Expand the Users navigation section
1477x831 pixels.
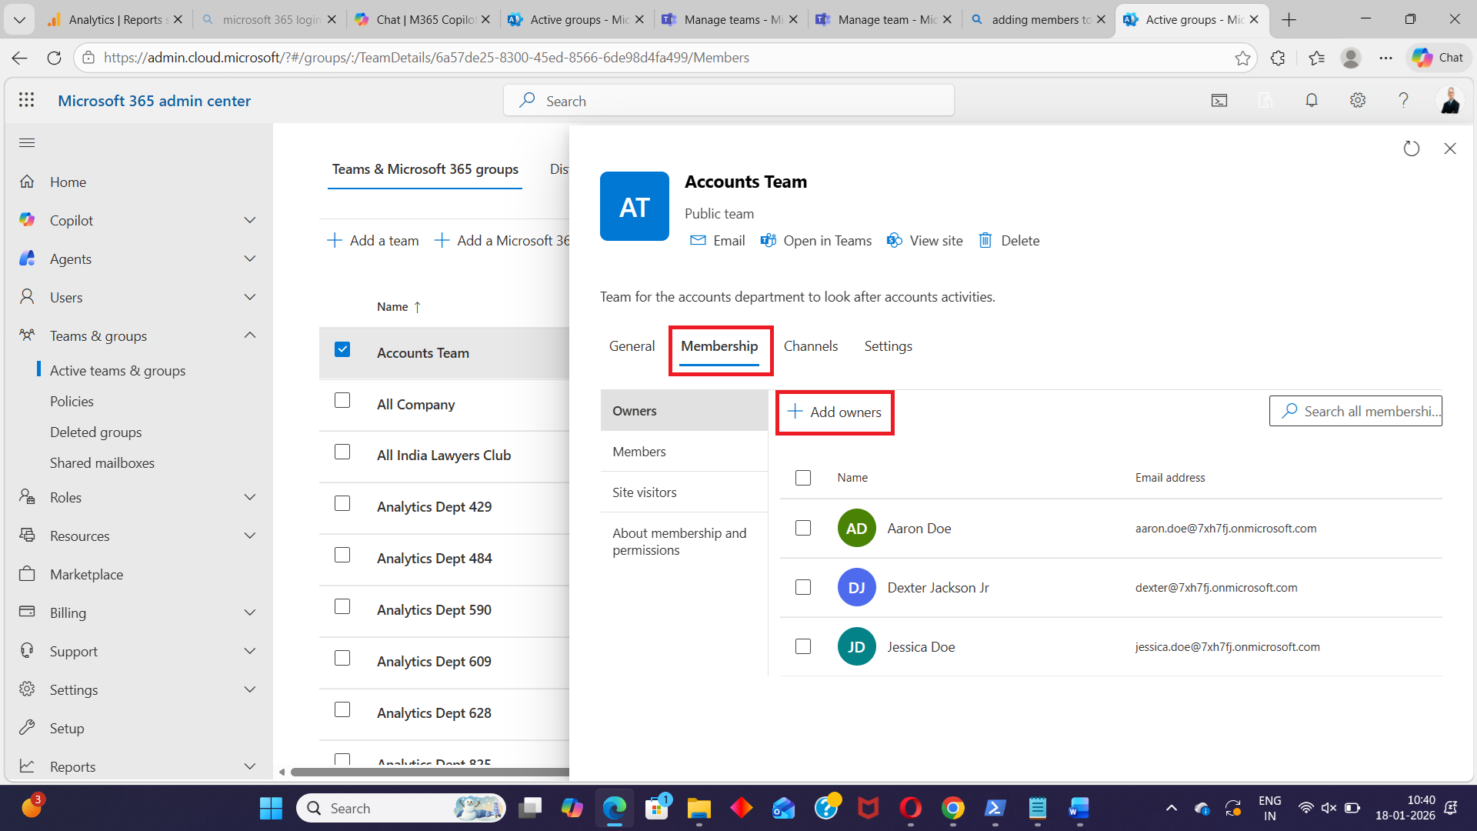pyautogui.click(x=250, y=297)
